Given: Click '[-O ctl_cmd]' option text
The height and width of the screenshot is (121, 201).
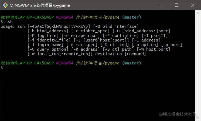Looking at the screenshot, I should tap(115, 45).
